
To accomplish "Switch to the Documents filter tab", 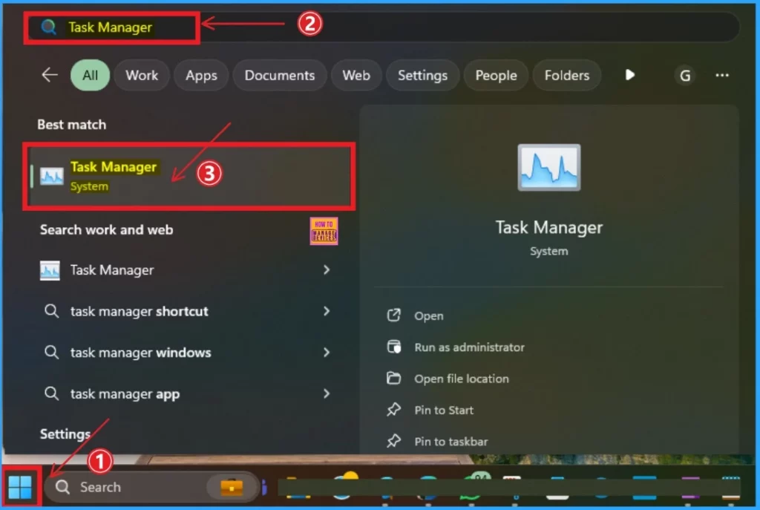I will tap(280, 75).
